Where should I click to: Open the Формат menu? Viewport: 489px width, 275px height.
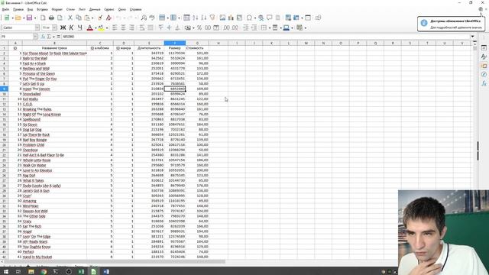click(x=57, y=9)
